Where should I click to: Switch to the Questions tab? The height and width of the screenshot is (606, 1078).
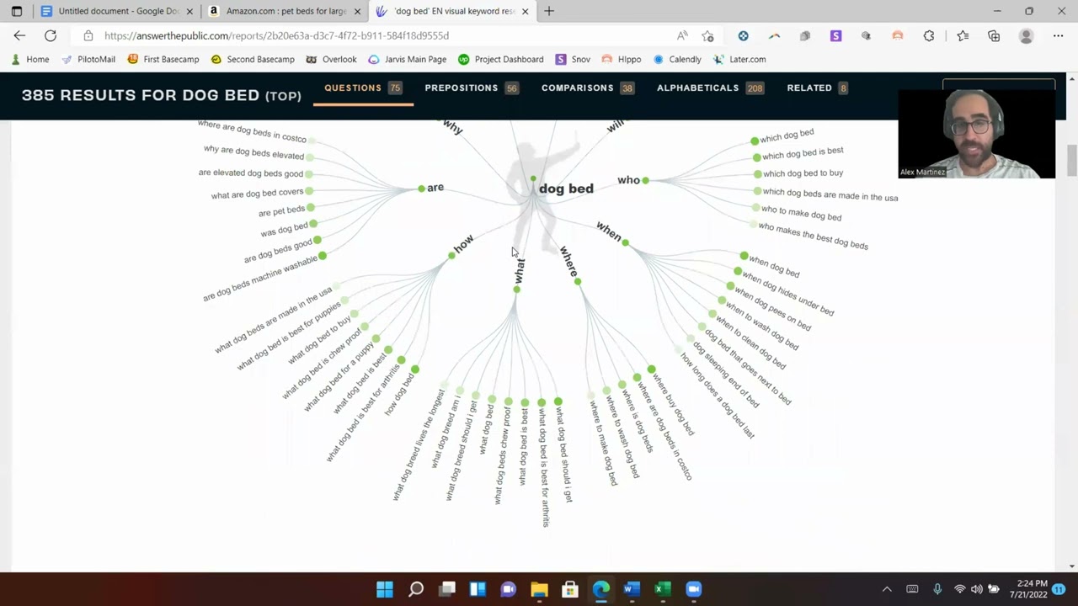(x=363, y=88)
